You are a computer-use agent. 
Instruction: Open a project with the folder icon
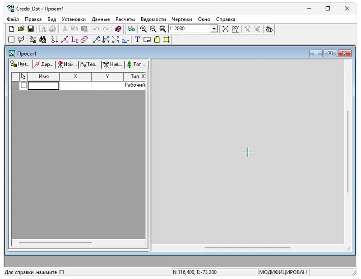[21, 29]
